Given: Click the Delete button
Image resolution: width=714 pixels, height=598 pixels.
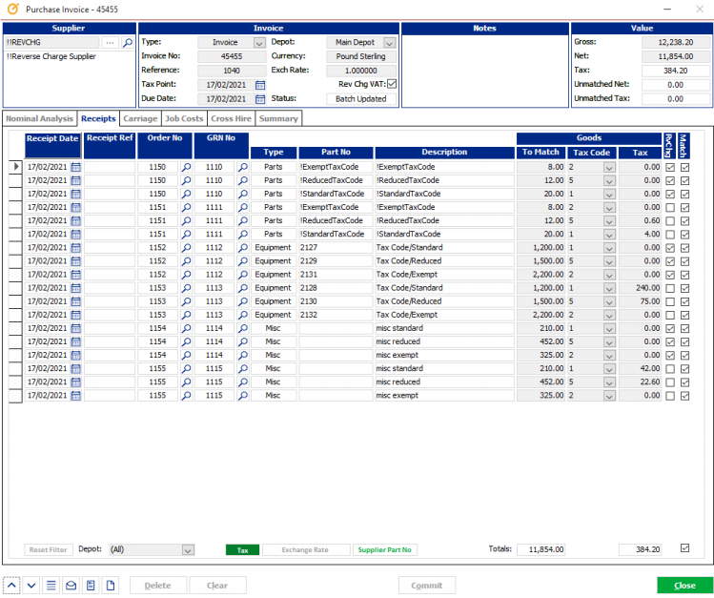Looking at the screenshot, I should coord(158,586).
